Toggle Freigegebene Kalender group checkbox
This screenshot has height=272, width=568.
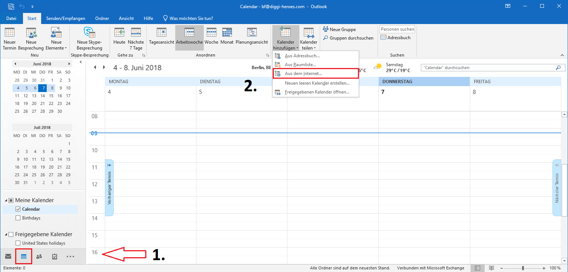click(x=11, y=234)
